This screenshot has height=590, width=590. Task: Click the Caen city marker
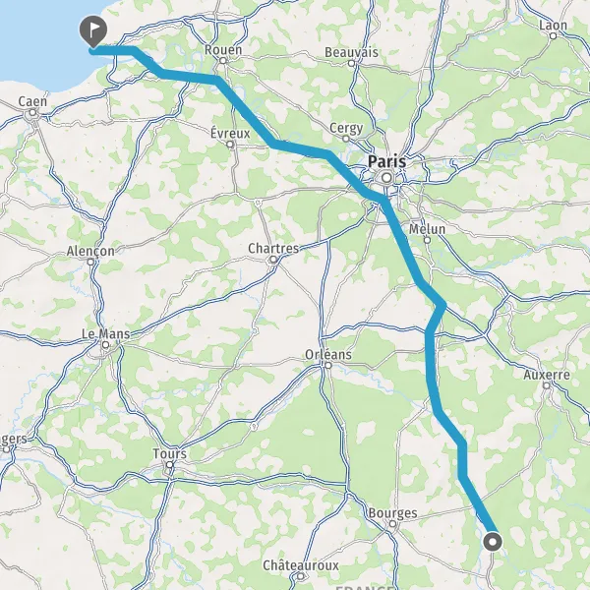point(32,112)
